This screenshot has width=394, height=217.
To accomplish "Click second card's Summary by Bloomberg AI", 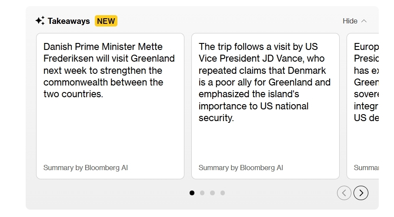I will pos(241,168).
